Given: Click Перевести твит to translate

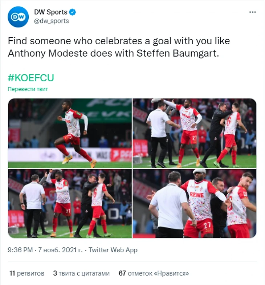Looking at the screenshot, I should (x=28, y=89).
